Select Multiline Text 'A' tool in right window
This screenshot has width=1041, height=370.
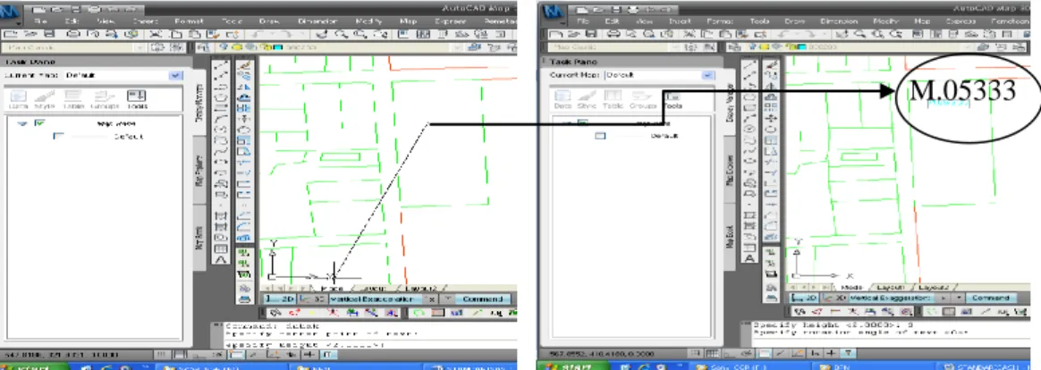point(750,258)
